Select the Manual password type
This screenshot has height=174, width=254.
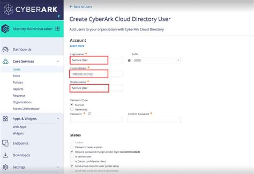72,105
